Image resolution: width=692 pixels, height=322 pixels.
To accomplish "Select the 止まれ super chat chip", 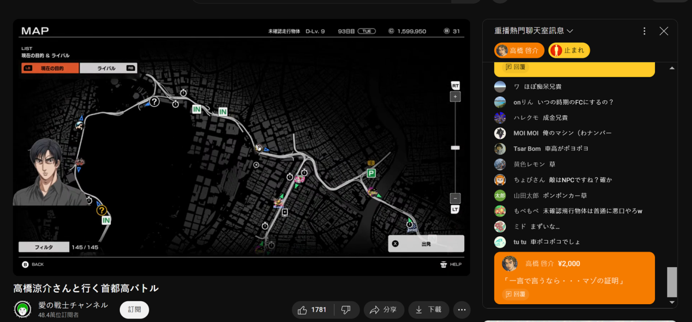I will click(x=569, y=51).
